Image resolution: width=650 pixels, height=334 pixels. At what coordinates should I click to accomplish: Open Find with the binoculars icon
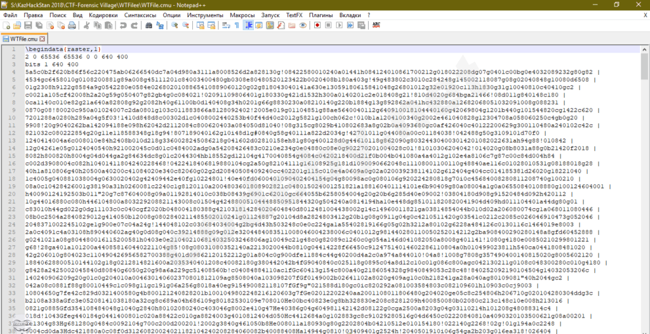coord(149,25)
